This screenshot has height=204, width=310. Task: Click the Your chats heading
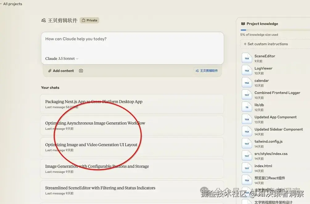pos(50,88)
